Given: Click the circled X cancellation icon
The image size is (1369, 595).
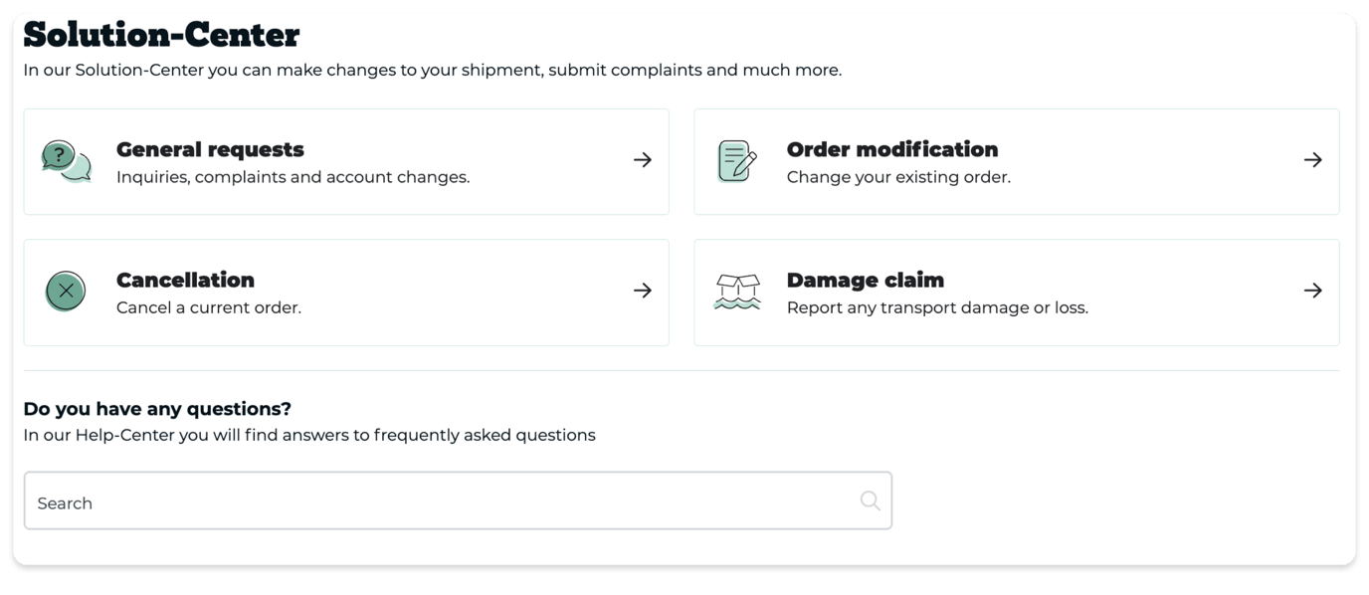Looking at the screenshot, I should 66,291.
